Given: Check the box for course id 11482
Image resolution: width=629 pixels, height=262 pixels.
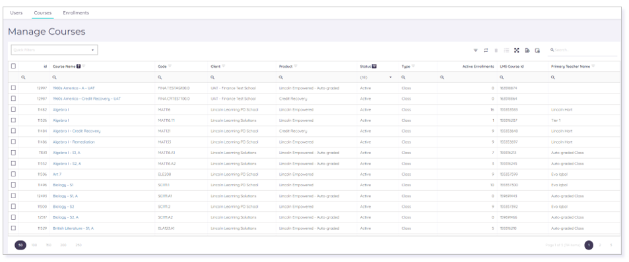Looking at the screenshot, I should coord(14,109).
